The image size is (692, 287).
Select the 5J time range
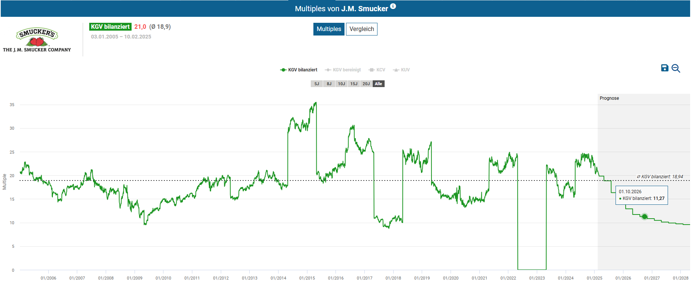tap(317, 84)
